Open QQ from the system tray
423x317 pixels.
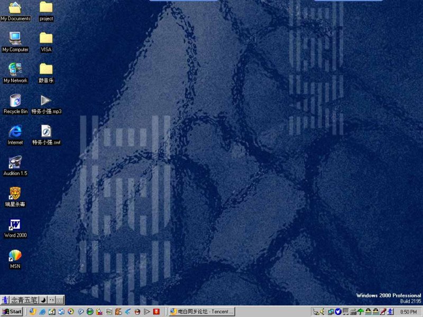[x=367, y=312]
